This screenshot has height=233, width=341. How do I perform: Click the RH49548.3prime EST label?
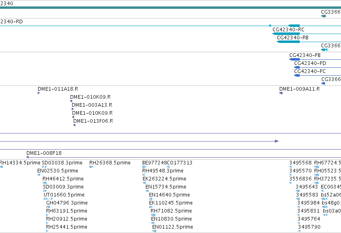coord(163,171)
